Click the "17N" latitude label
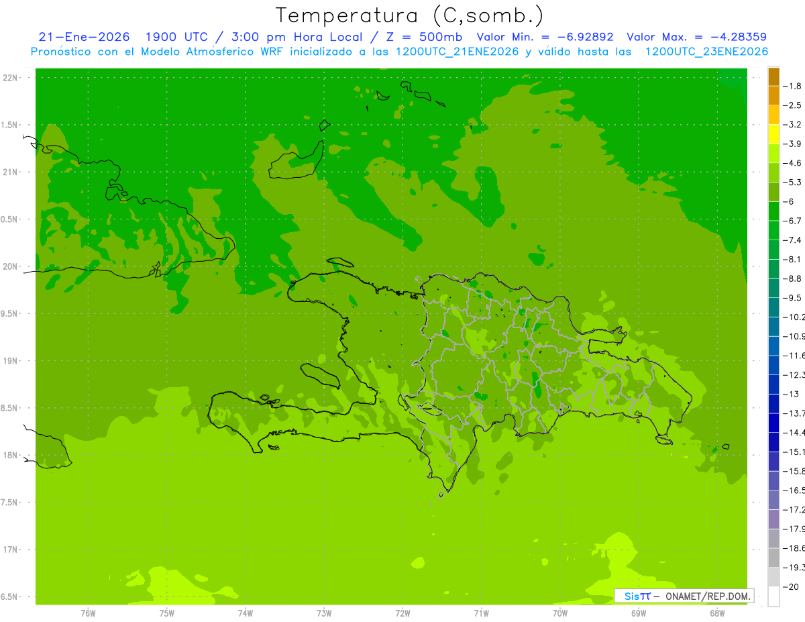The width and height of the screenshot is (805, 622). click(x=11, y=550)
